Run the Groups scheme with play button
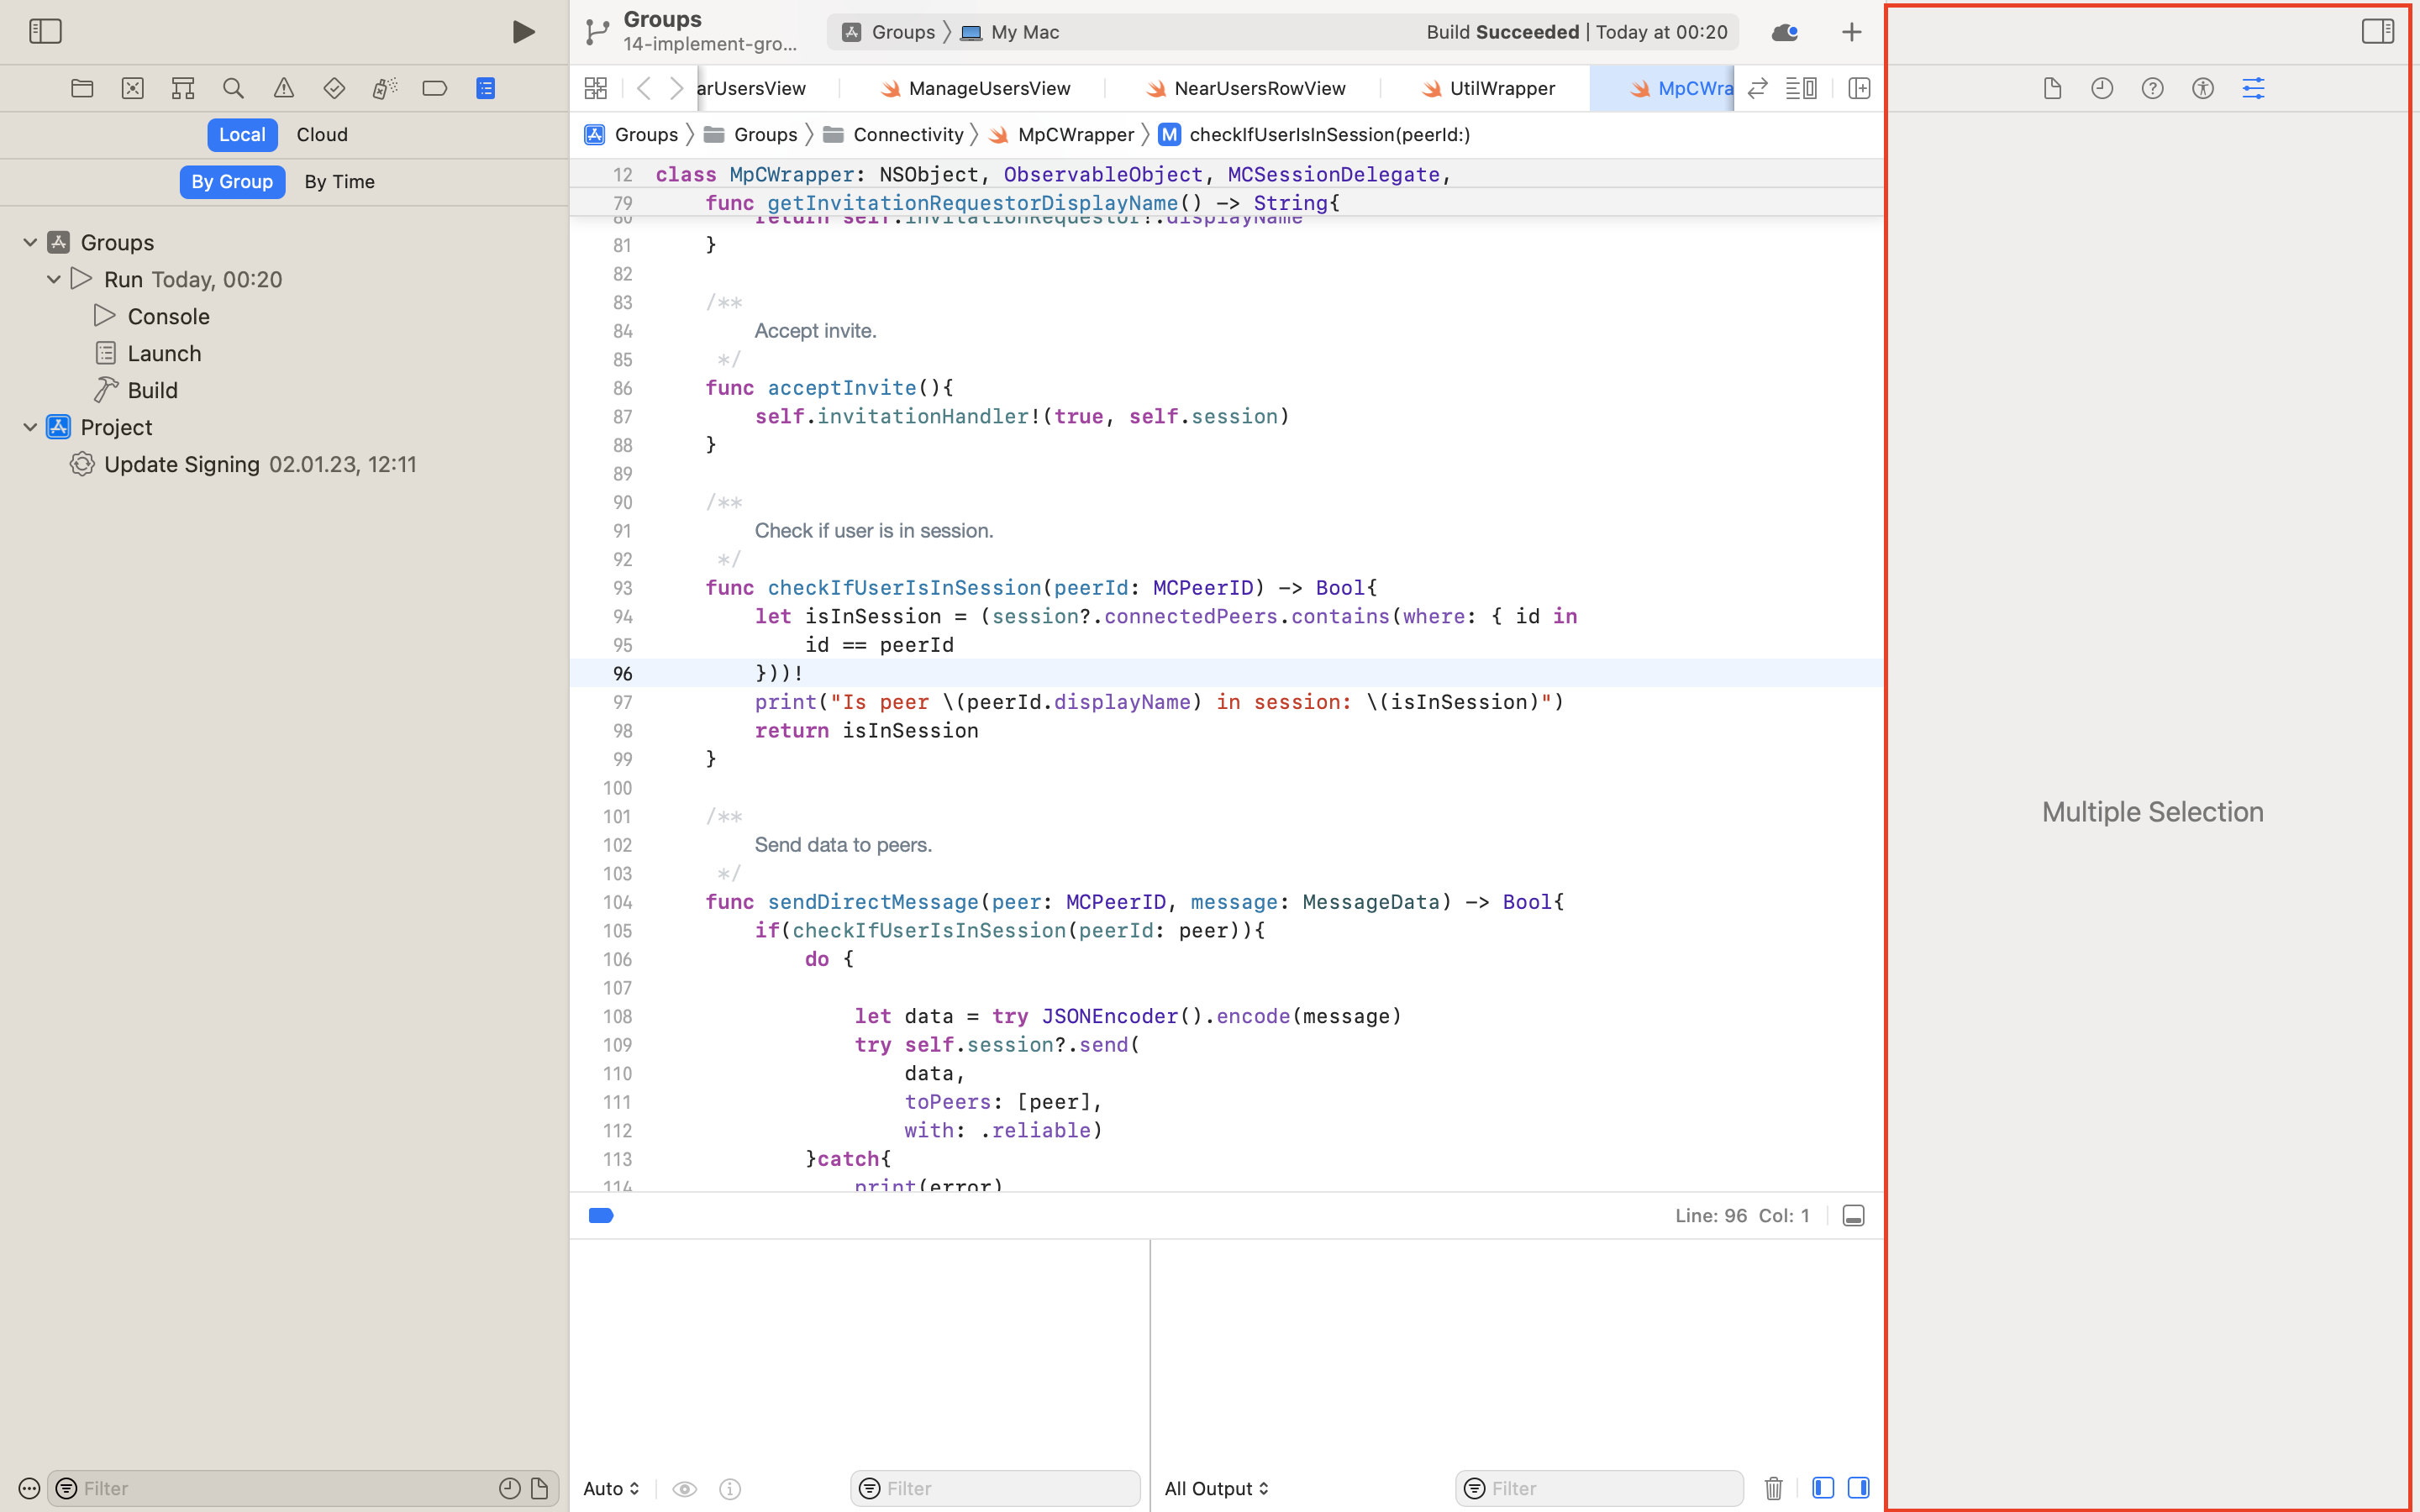 523,31
